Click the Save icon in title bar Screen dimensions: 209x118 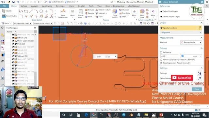pos(13,2)
